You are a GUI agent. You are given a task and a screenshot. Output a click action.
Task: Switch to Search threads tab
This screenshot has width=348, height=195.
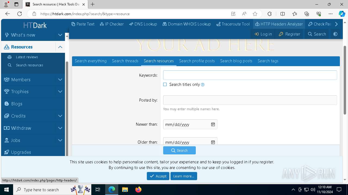[x=125, y=61]
